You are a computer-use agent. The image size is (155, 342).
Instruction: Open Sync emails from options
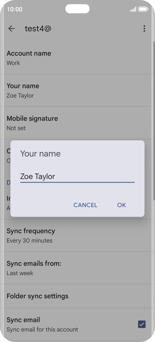click(77, 268)
